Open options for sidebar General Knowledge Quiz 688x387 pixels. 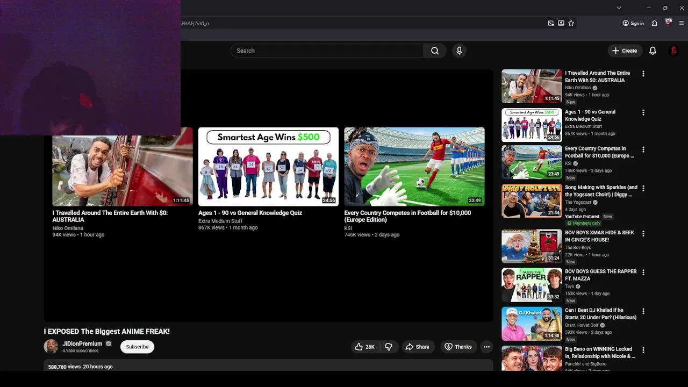click(643, 112)
